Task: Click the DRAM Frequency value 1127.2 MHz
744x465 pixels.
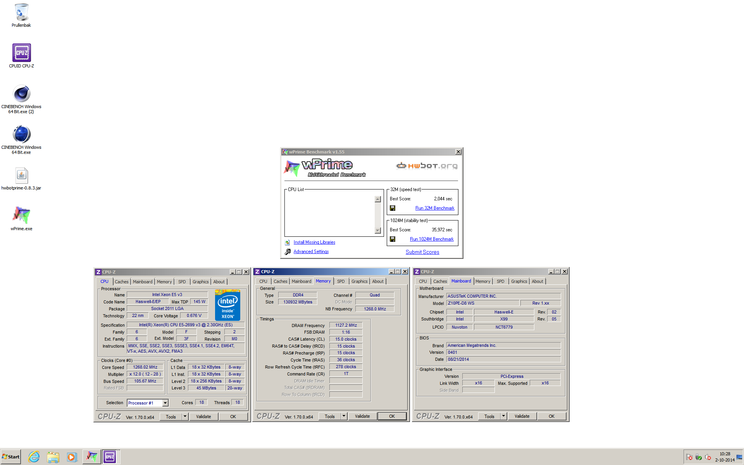Action: coord(346,325)
